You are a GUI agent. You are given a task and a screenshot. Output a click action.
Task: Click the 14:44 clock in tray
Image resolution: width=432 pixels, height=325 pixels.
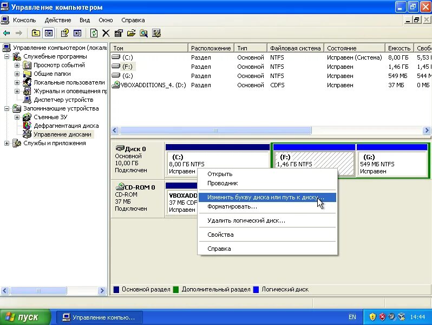tap(417, 317)
